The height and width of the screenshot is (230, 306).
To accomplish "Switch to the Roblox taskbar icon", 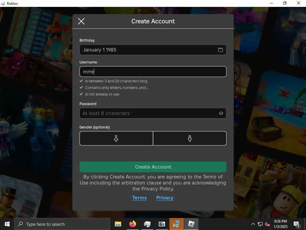I will 191,224.
